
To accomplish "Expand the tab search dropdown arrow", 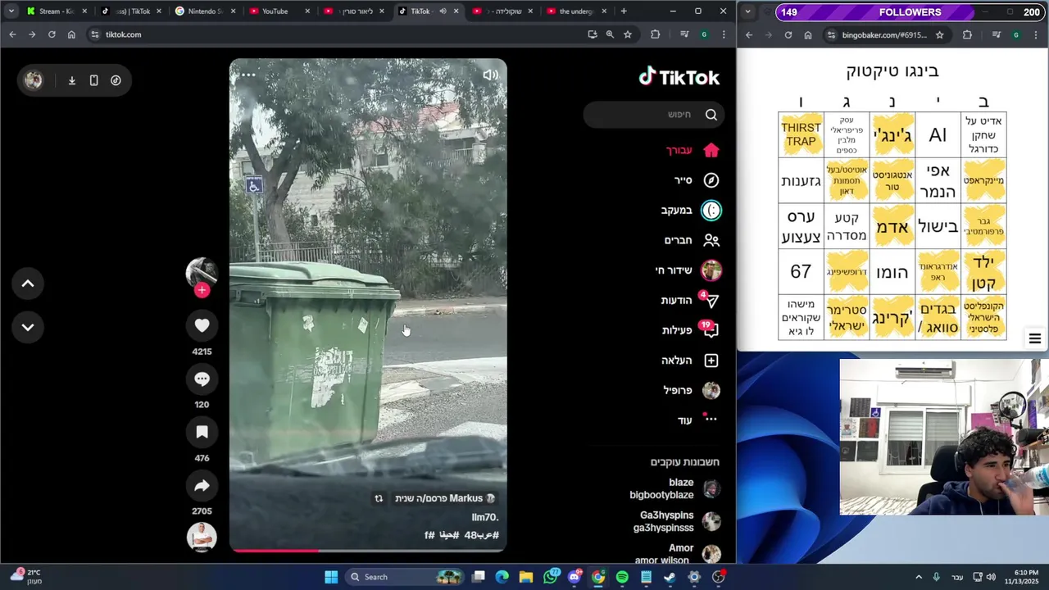I will tap(11, 11).
